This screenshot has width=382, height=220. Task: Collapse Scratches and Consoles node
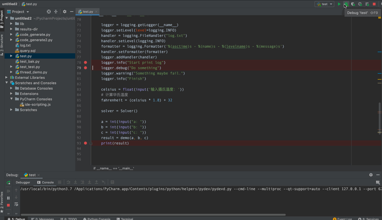(x=7, y=83)
